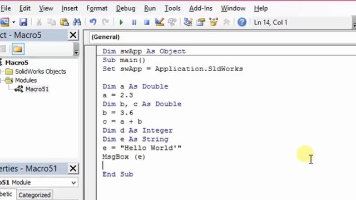Open the Window menu
The image size is (356, 200).
pyautogui.click(x=233, y=8)
